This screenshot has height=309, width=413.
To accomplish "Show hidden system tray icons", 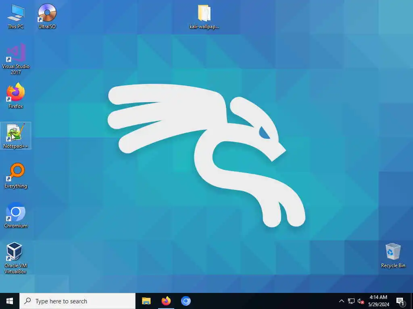I will click(341, 301).
